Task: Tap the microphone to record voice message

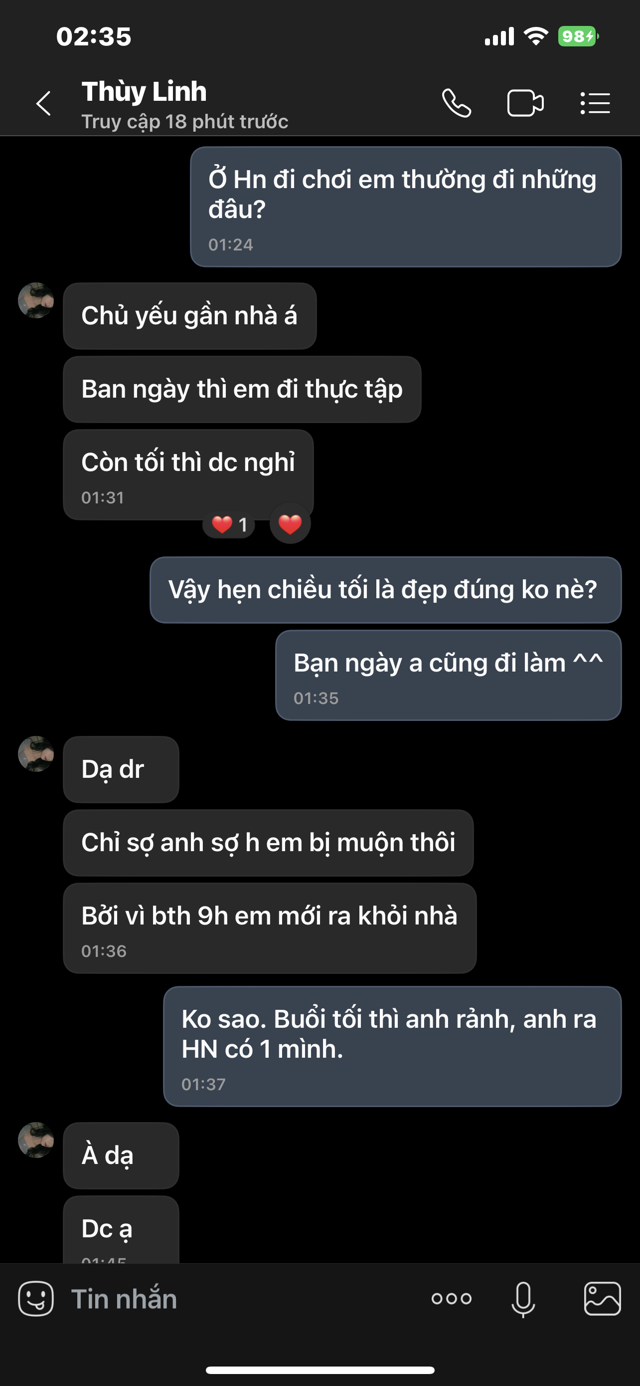Action: point(523,1299)
